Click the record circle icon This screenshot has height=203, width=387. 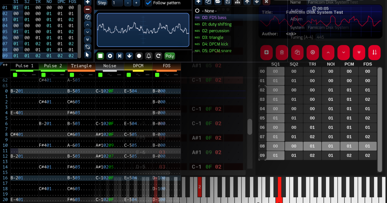(x=139, y=56)
